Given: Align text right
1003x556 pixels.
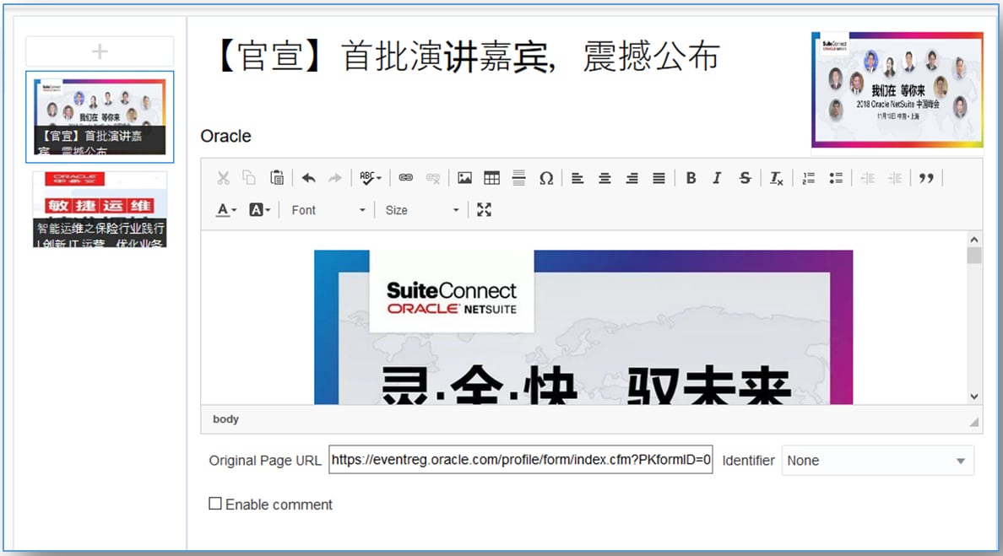Looking at the screenshot, I should coord(632,178).
